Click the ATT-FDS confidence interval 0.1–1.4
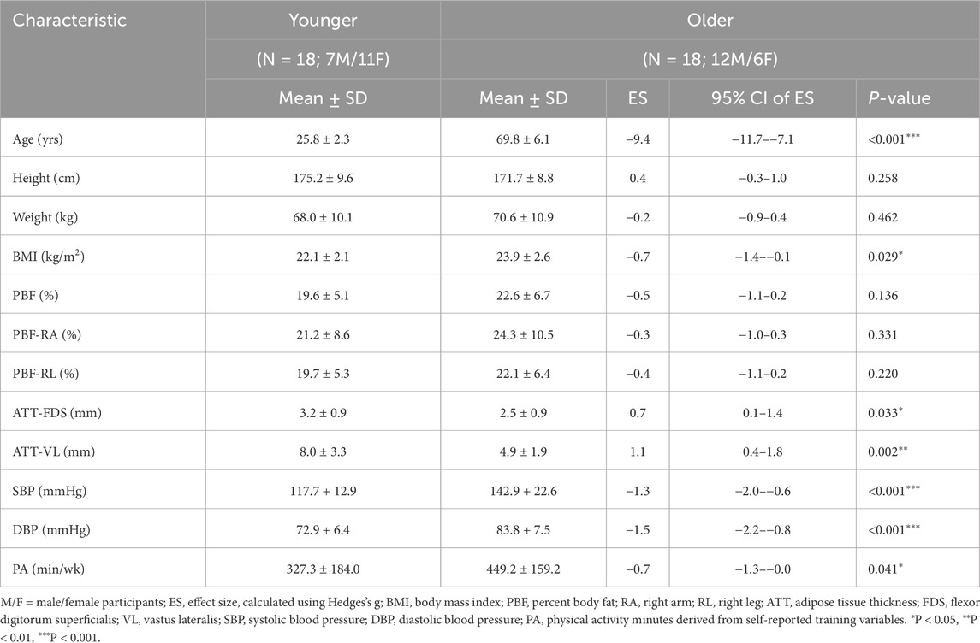980x643 pixels. 763,413
